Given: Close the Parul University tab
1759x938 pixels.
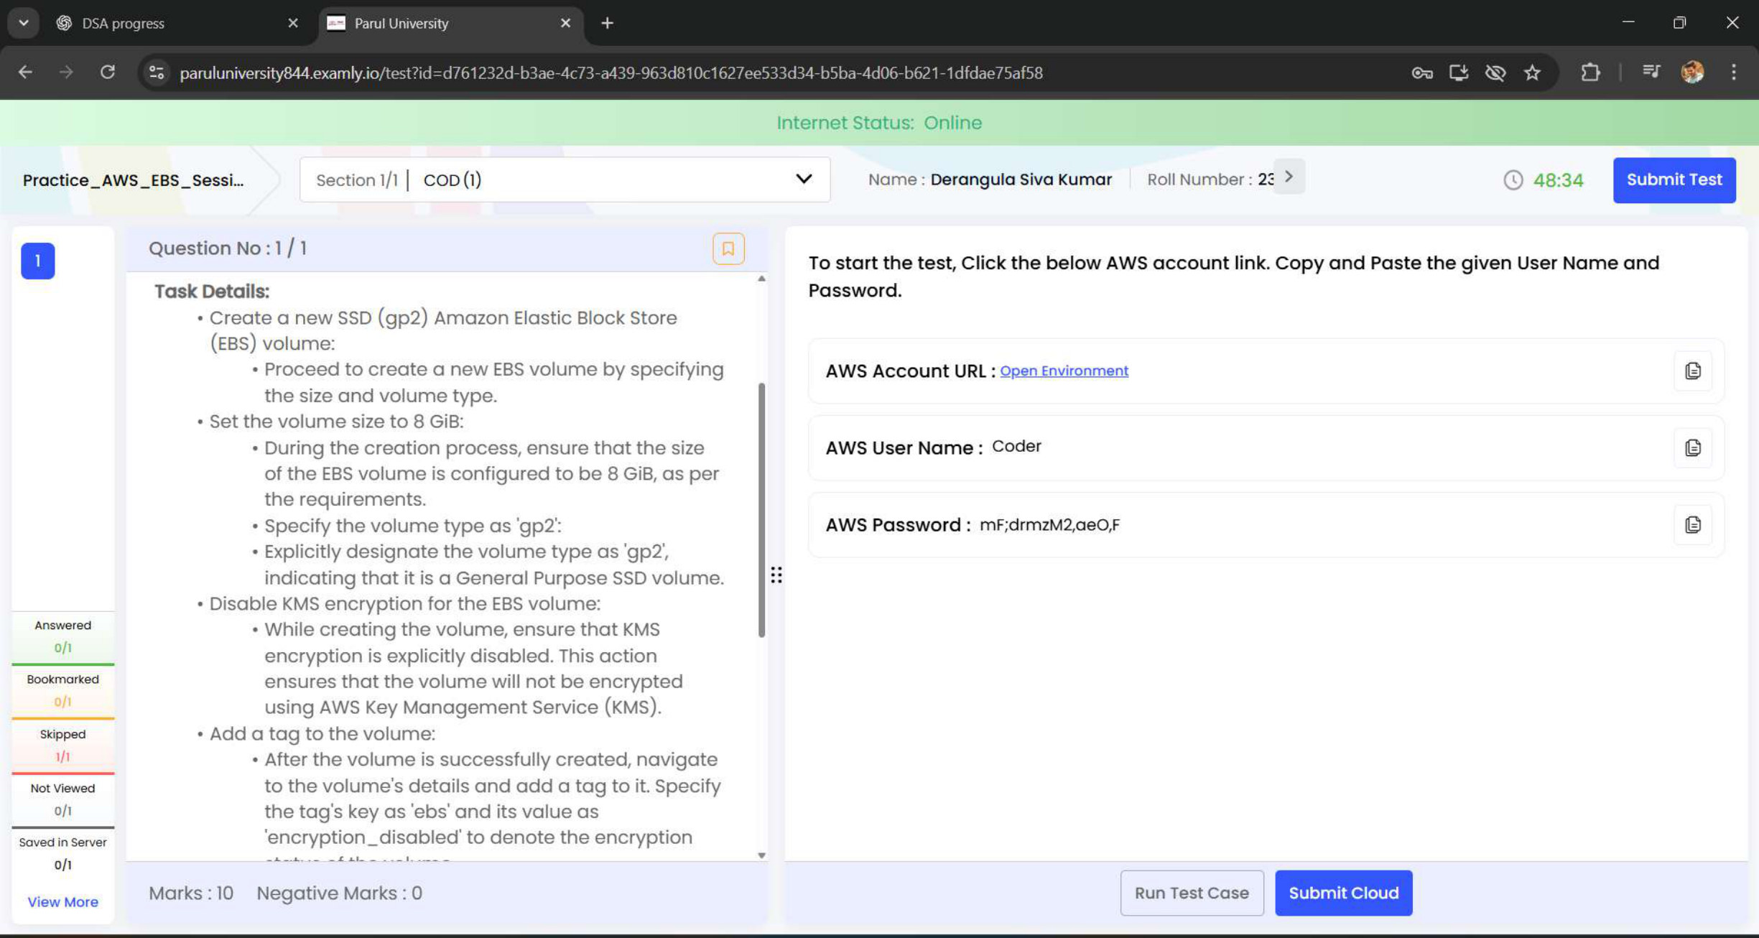Looking at the screenshot, I should click(x=565, y=23).
